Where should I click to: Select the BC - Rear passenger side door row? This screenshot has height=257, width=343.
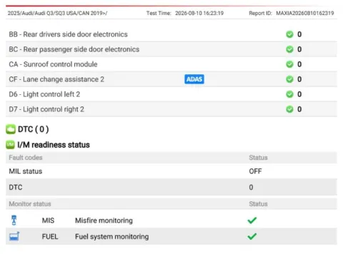point(171,49)
